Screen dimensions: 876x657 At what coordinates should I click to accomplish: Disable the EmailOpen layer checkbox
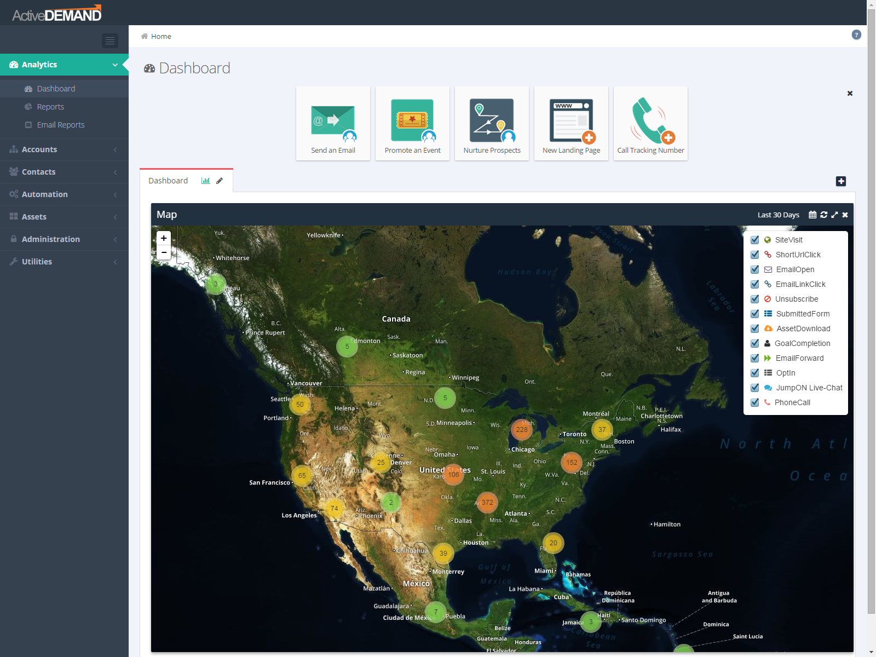754,269
